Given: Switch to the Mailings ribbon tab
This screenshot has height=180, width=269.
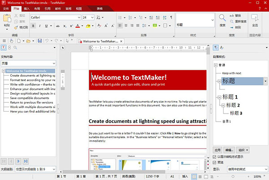Looking at the screenshot, I should click(58, 9).
